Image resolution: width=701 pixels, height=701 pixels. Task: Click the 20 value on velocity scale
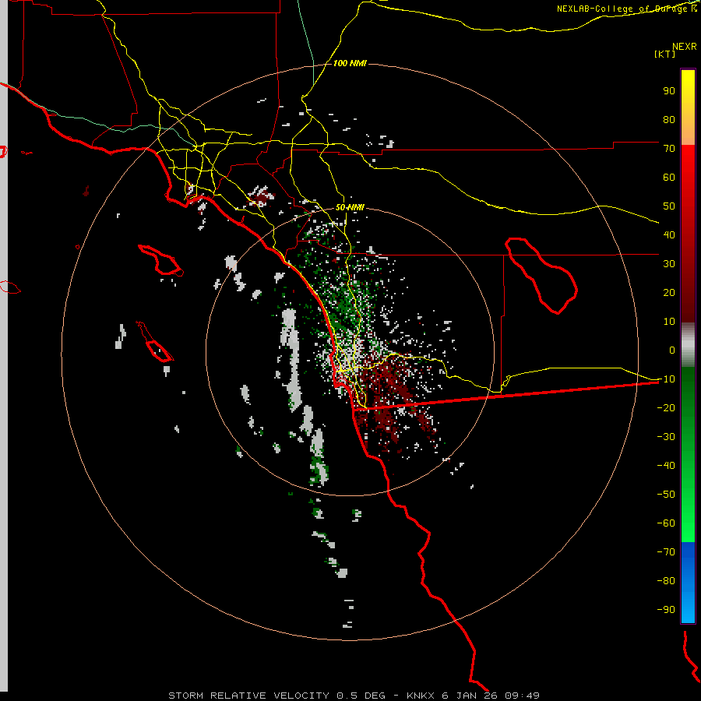pos(669,292)
